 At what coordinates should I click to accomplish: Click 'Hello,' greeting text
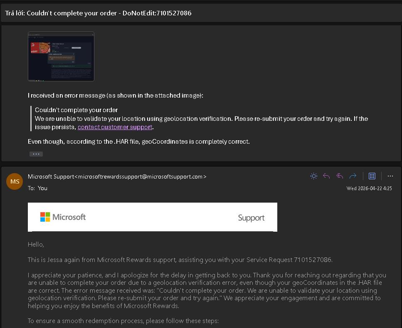pos(36,245)
